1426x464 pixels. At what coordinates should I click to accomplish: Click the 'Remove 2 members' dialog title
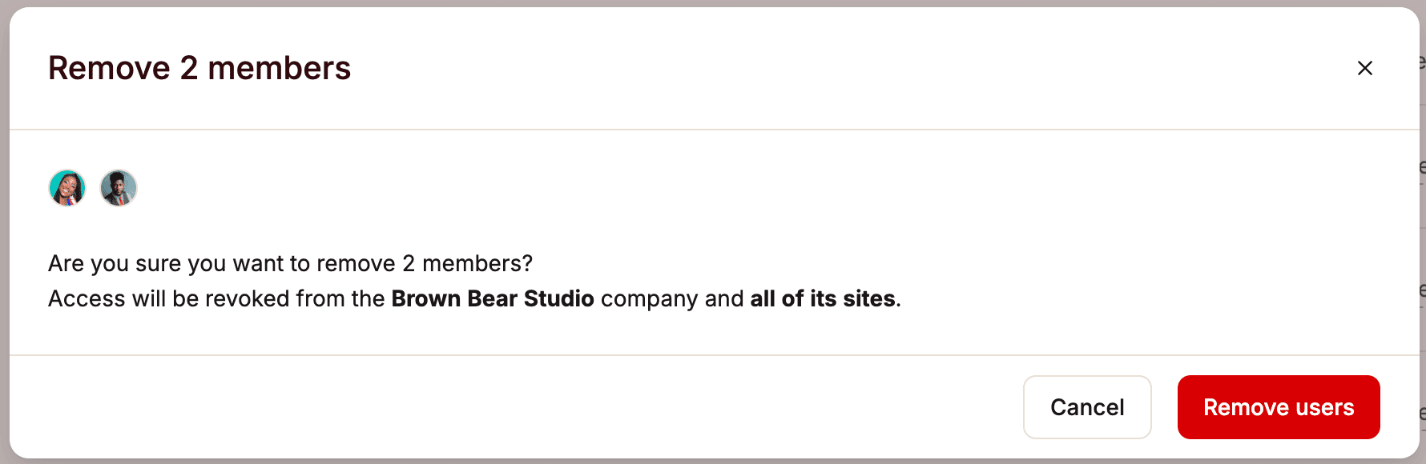point(199,68)
